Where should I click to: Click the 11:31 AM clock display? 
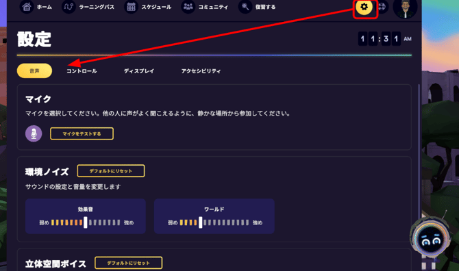[x=384, y=38]
